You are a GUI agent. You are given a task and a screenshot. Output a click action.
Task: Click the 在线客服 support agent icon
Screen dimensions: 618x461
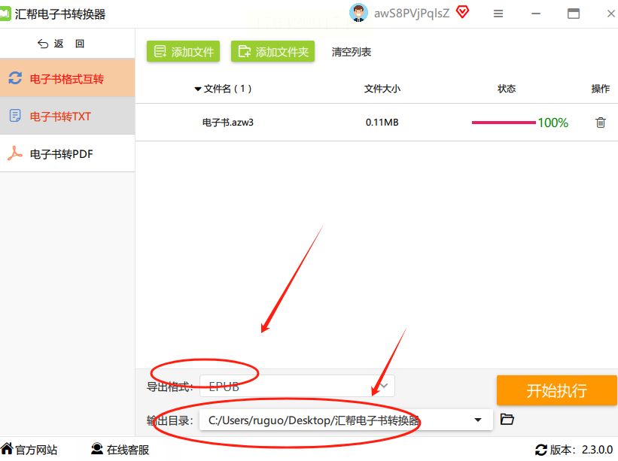tap(97, 449)
